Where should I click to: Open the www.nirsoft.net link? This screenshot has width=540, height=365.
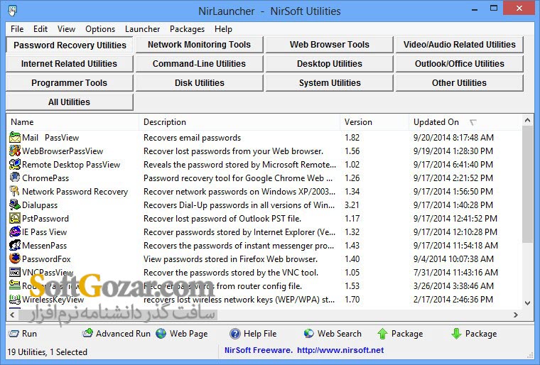click(x=340, y=350)
